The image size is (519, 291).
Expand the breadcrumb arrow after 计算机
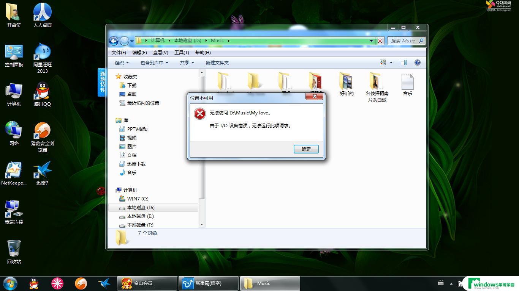pos(169,41)
